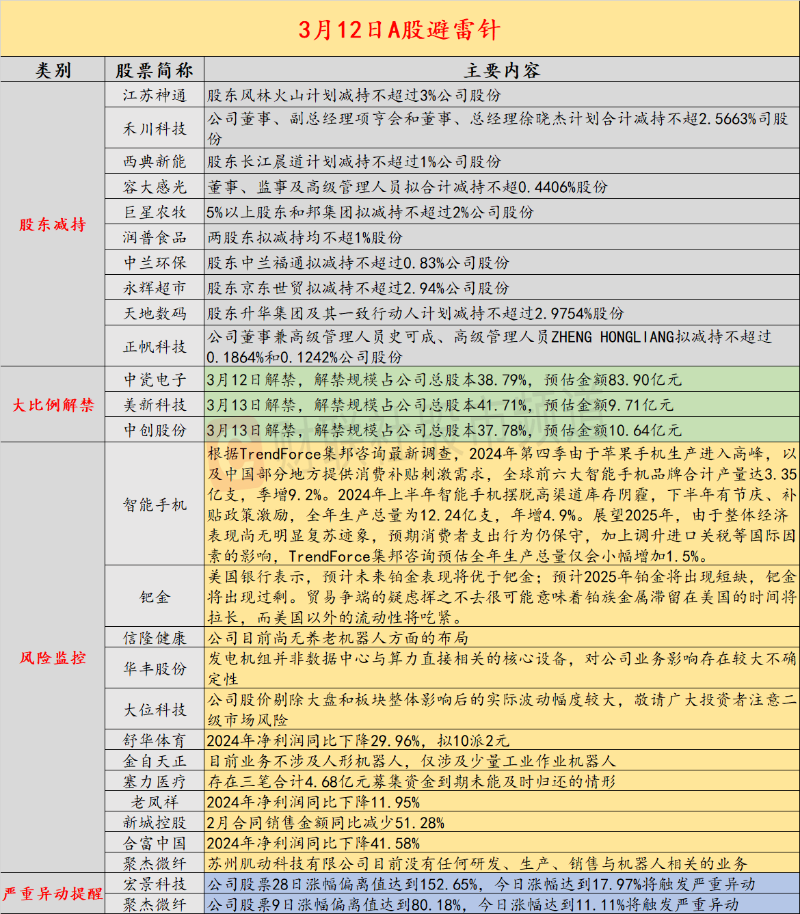
Task: Select stock name cell '润普食品'
Action: coord(155,237)
